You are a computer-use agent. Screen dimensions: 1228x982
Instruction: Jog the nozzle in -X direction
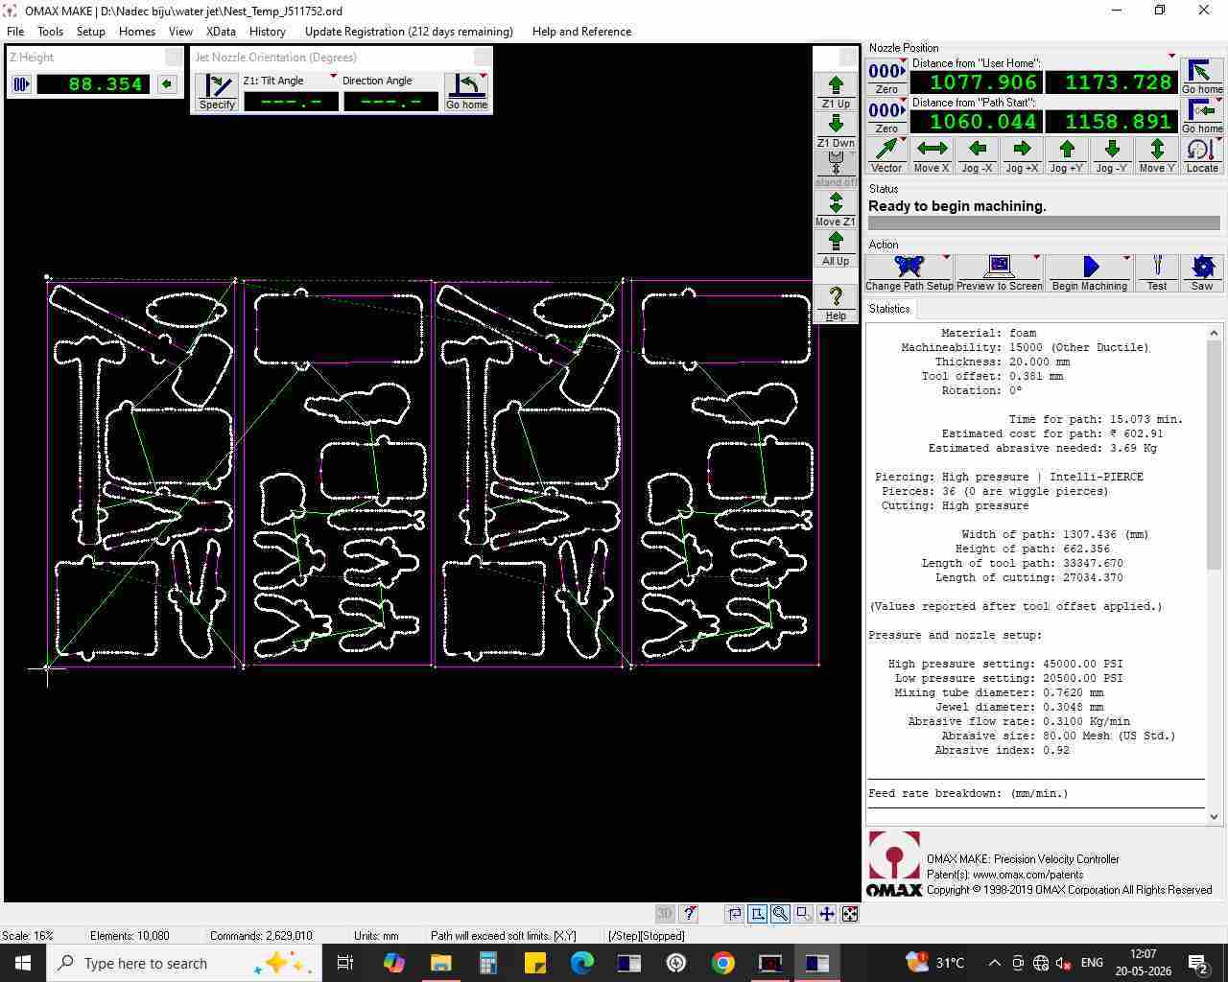(977, 155)
